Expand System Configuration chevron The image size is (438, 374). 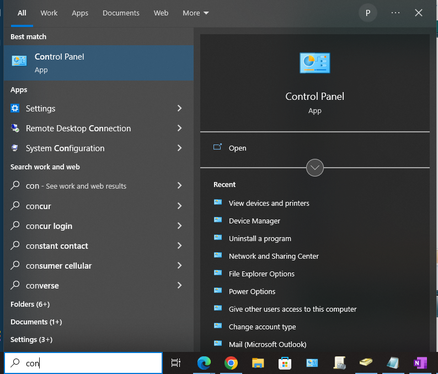pos(180,148)
